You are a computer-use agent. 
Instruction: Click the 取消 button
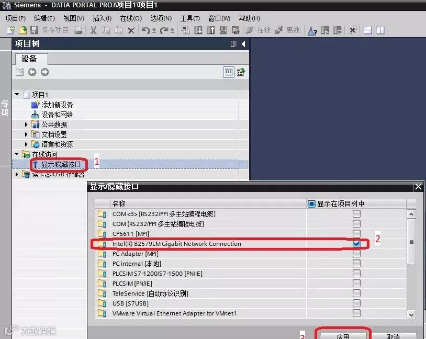[394, 335]
